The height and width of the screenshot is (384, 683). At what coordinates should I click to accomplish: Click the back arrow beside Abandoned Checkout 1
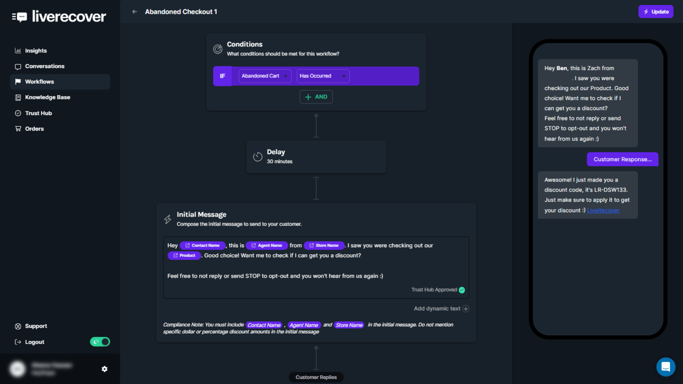[134, 12]
